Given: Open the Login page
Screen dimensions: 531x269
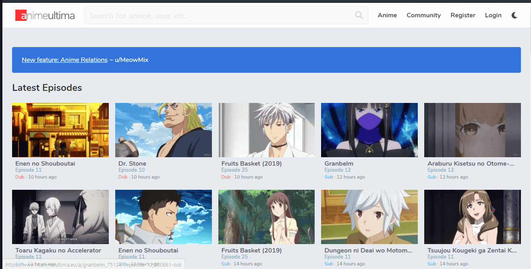Looking at the screenshot, I should tap(493, 15).
